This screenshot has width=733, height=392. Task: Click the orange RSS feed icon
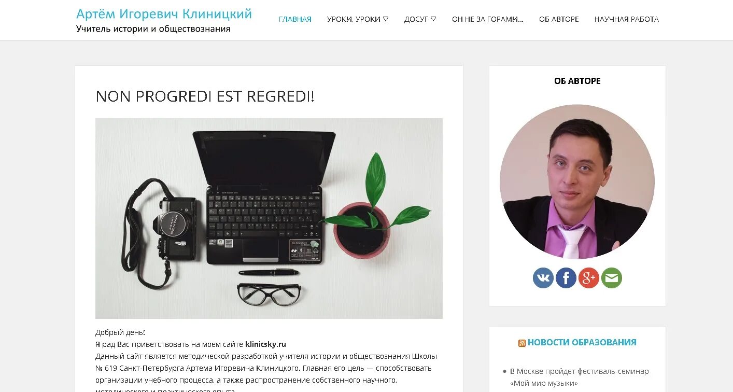[x=521, y=343]
